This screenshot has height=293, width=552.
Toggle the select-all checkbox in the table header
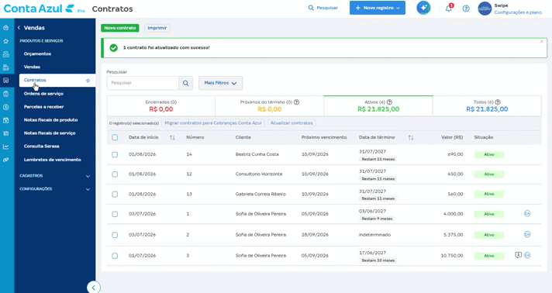(115, 137)
